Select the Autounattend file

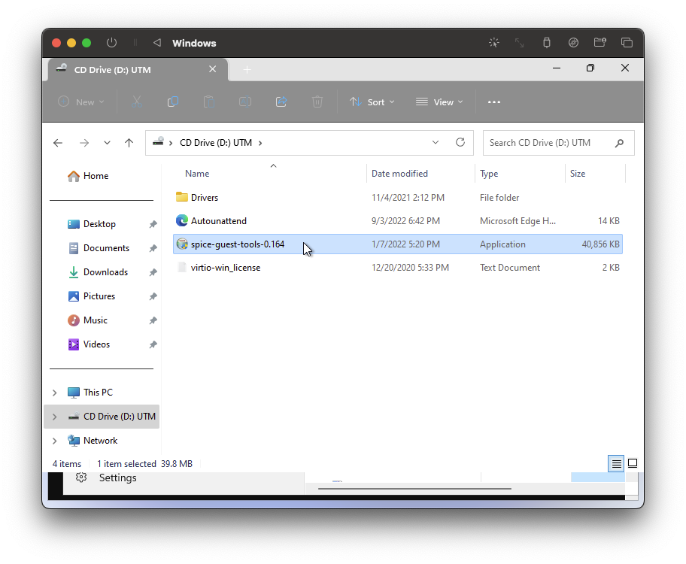pyautogui.click(x=398, y=220)
